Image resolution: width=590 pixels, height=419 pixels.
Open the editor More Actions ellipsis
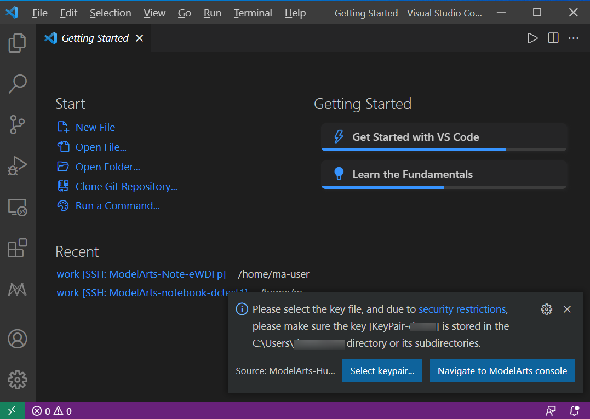tap(574, 38)
